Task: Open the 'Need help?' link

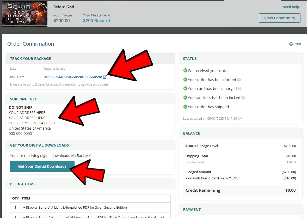Action: point(291,7)
